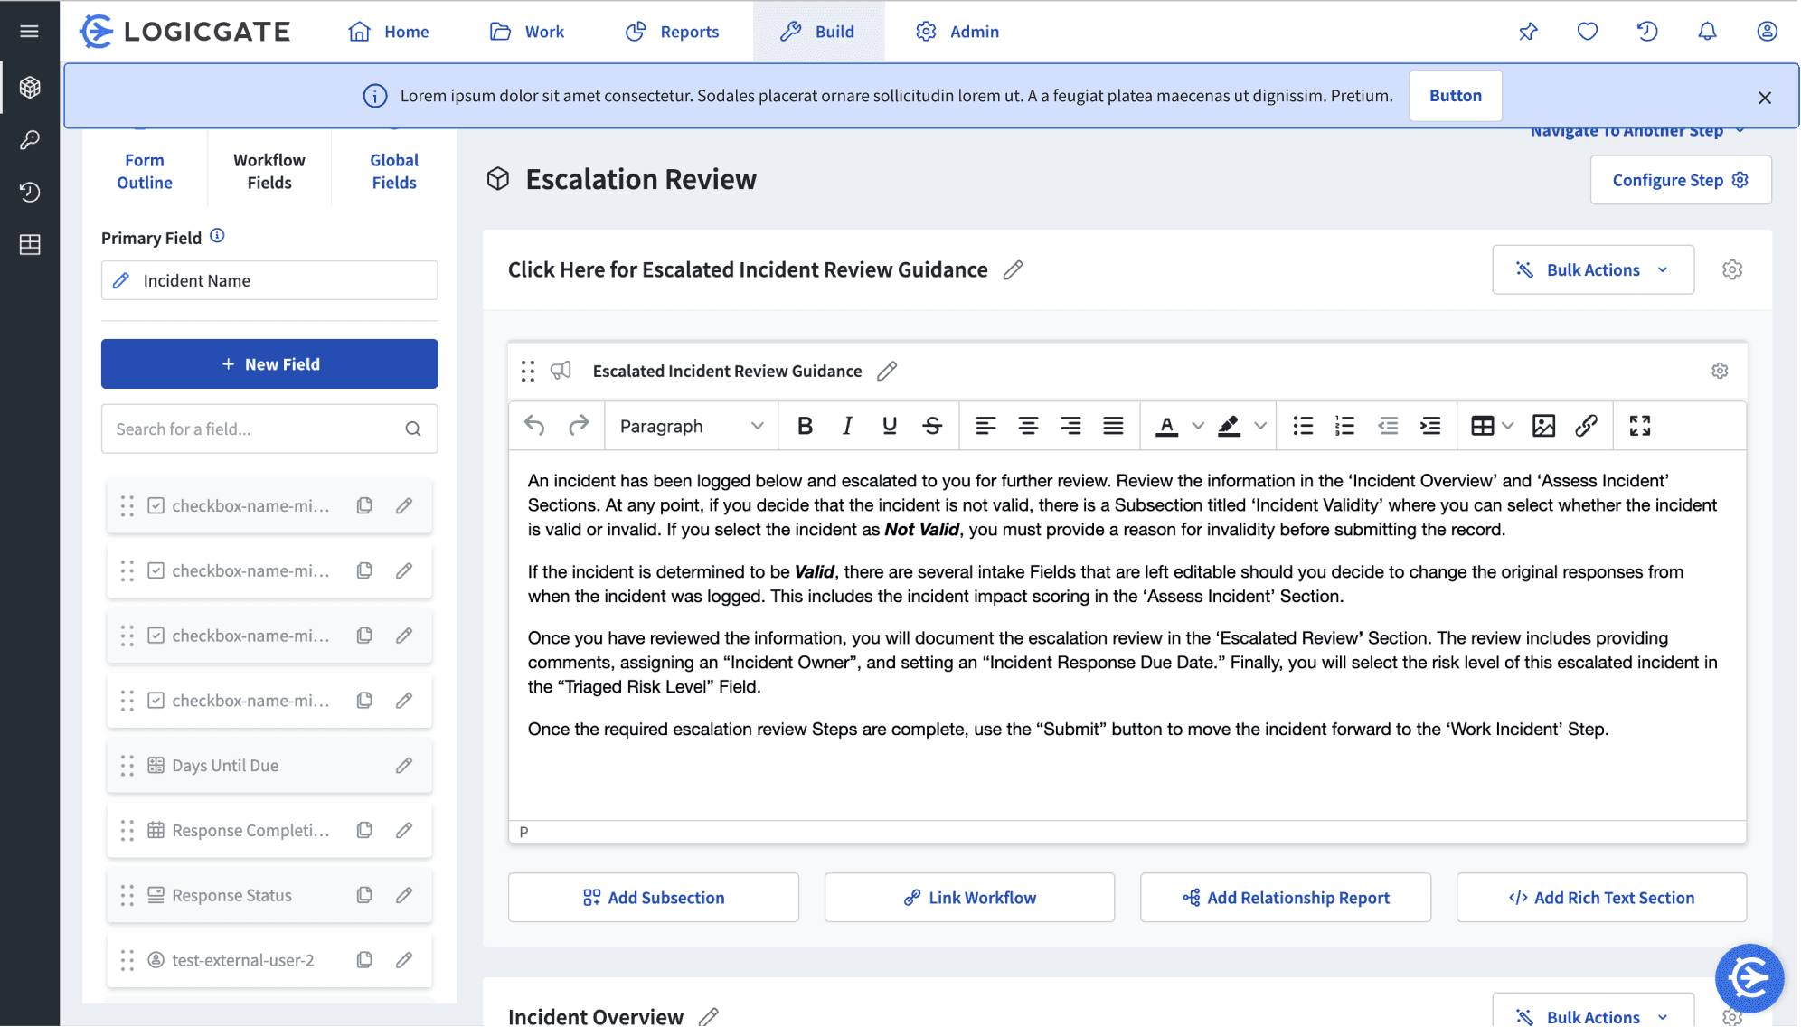The image size is (1801, 1027).
Task: Toggle underline formatting
Action: coord(890,426)
